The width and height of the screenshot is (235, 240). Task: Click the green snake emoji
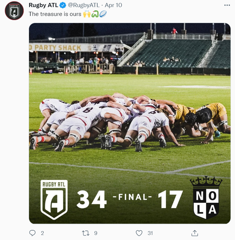pyautogui.click(x=95, y=14)
